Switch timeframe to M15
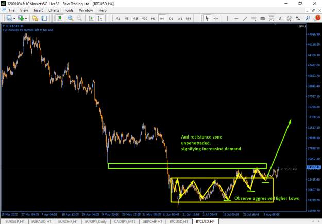 click(135, 18)
